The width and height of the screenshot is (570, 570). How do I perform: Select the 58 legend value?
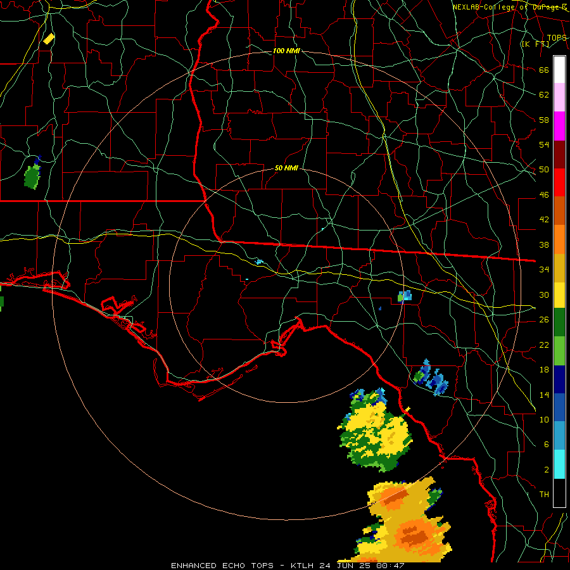tap(544, 120)
